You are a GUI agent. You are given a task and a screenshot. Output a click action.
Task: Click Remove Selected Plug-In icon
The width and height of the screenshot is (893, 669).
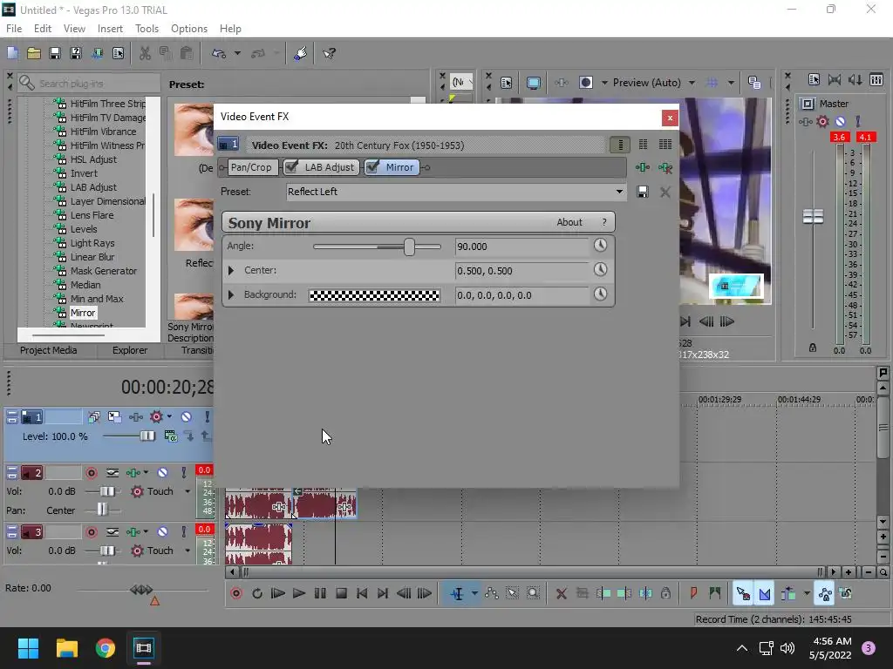coord(665,167)
